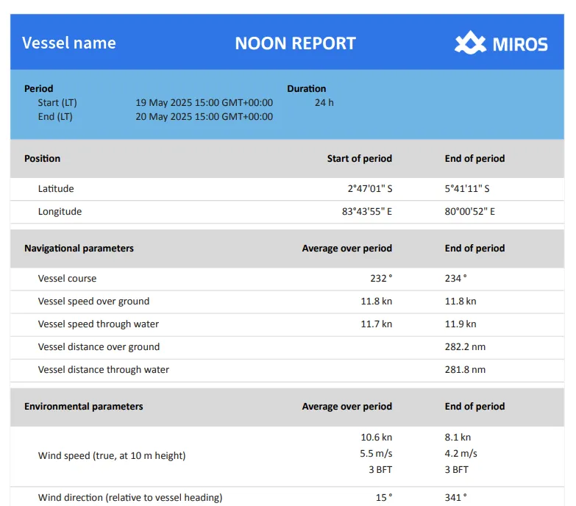
Task: Select the Vessel course label
Action: pos(67,278)
